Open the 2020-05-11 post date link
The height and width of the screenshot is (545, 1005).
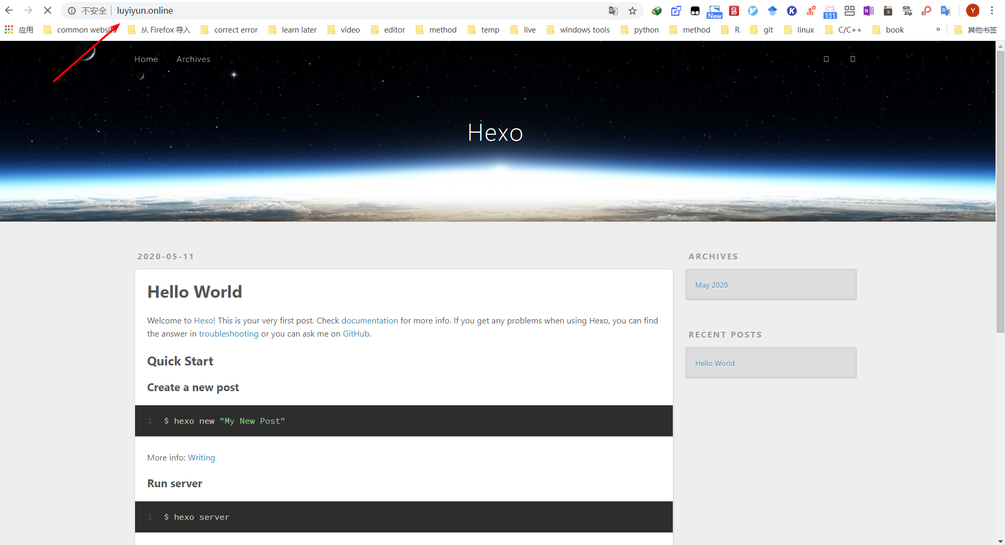[x=166, y=256]
